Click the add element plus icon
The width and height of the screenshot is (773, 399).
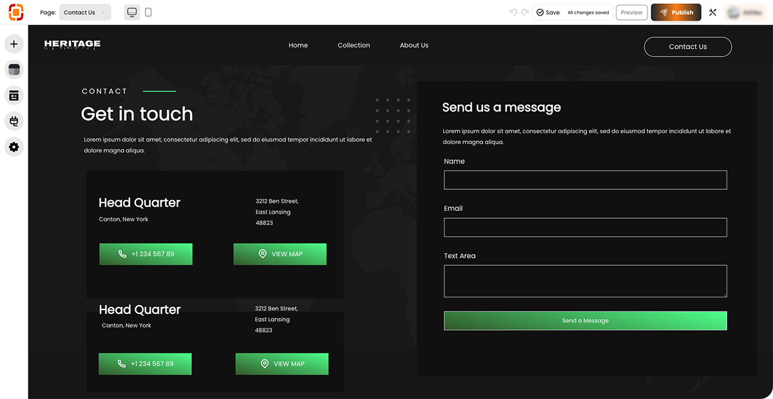[x=14, y=44]
